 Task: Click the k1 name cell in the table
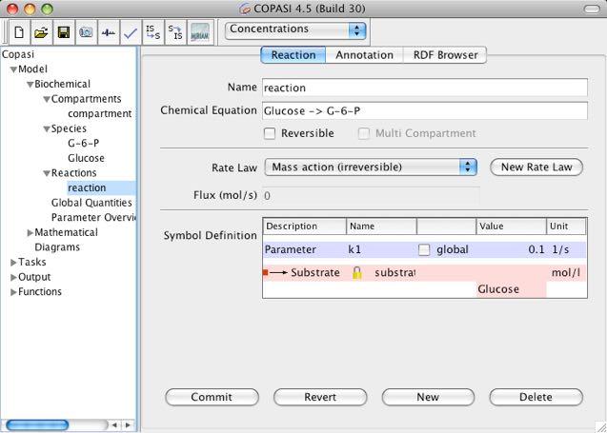(x=381, y=250)
